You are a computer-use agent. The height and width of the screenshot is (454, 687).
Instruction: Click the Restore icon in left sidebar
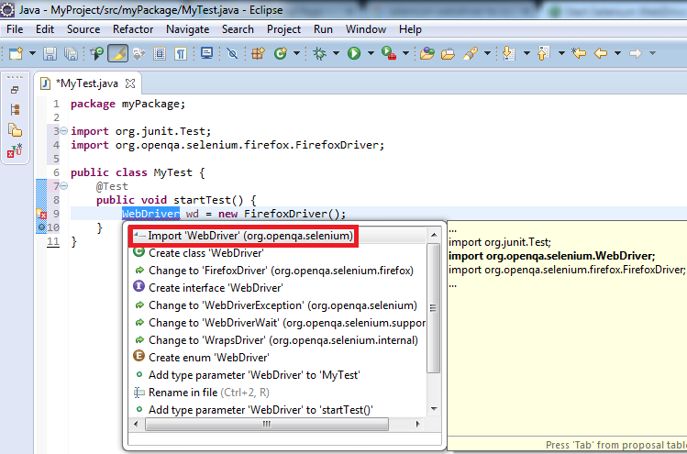15,90
